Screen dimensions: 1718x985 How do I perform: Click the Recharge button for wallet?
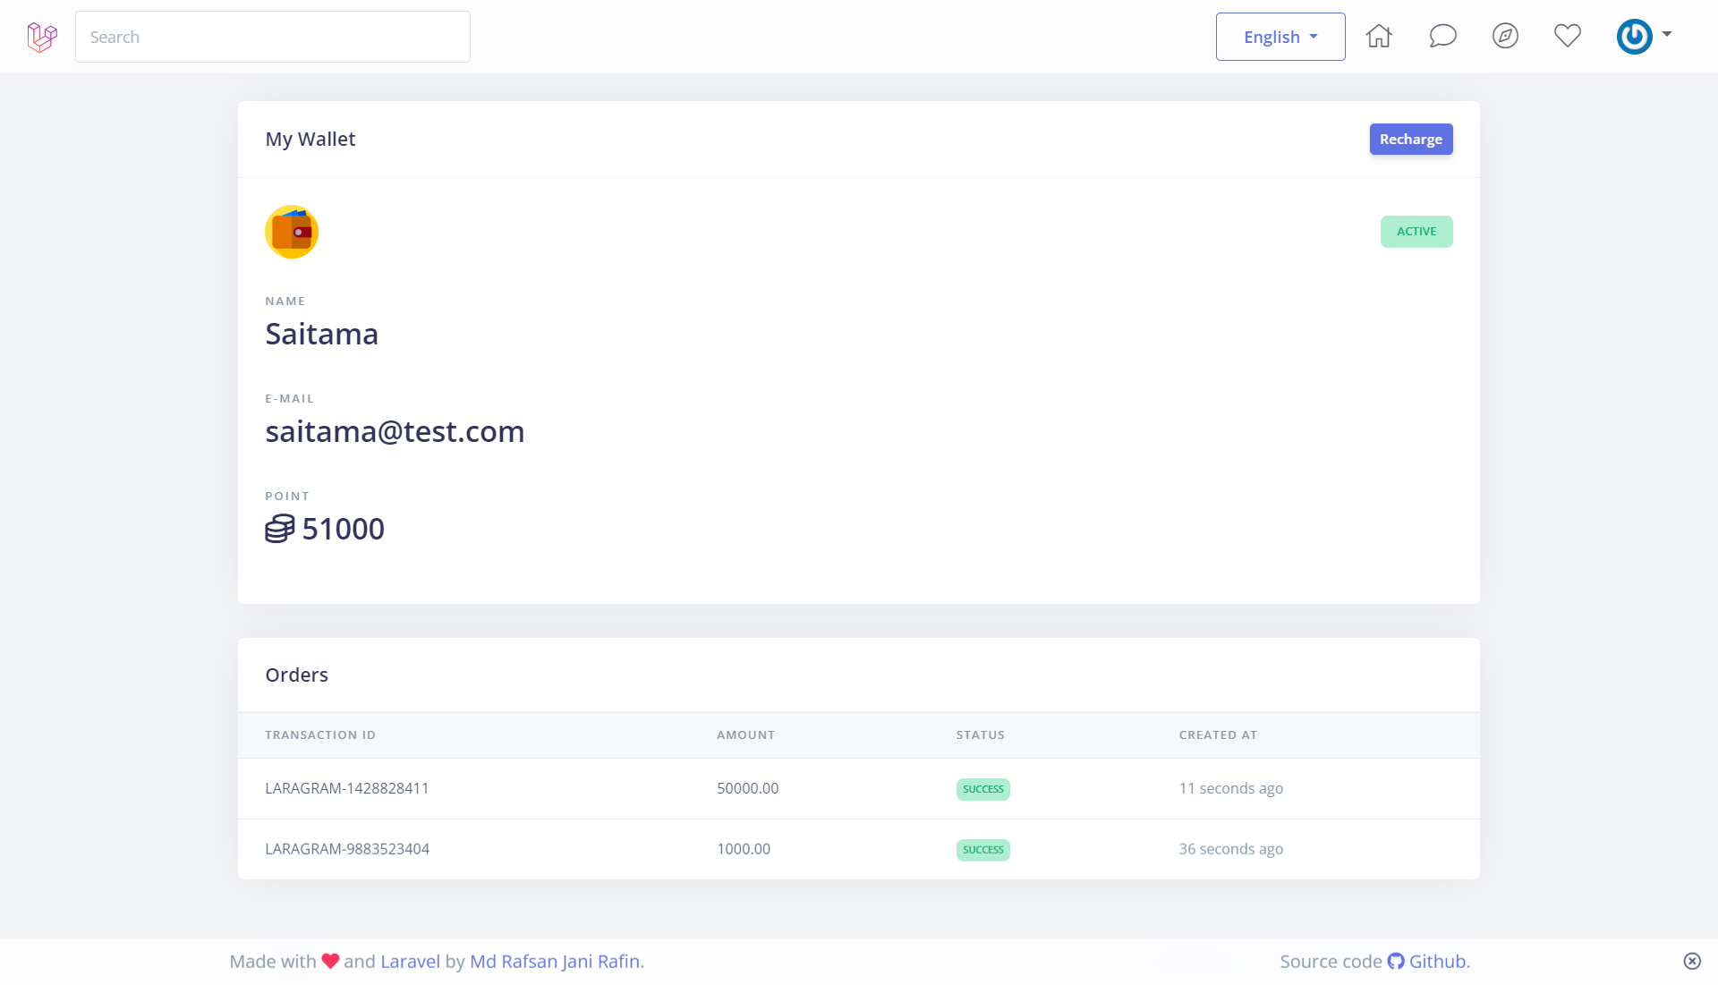click(x=1411, y=140)
